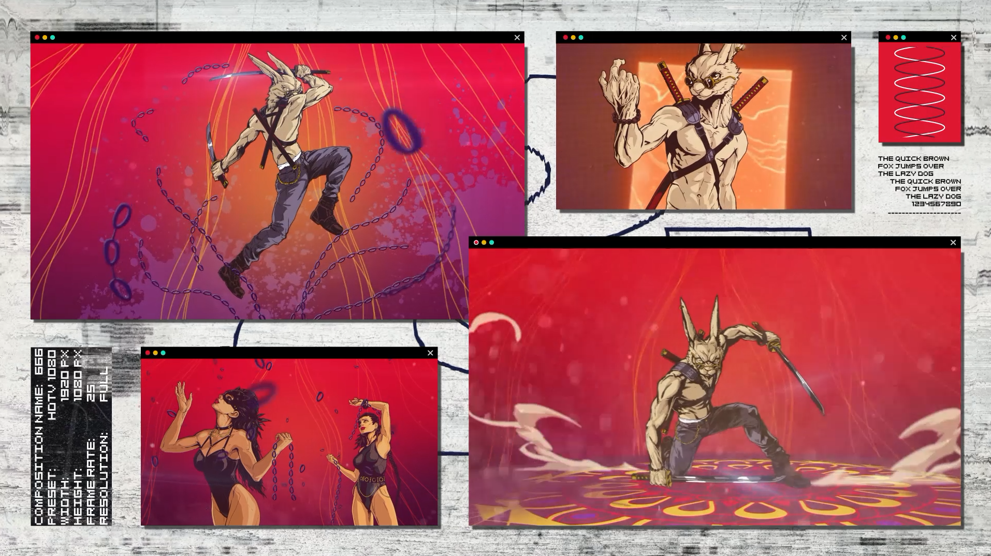This screenshot has height=556, width=991.
Task: Close the leaping rabbit swordsman window
Action: tap(517, 37)
